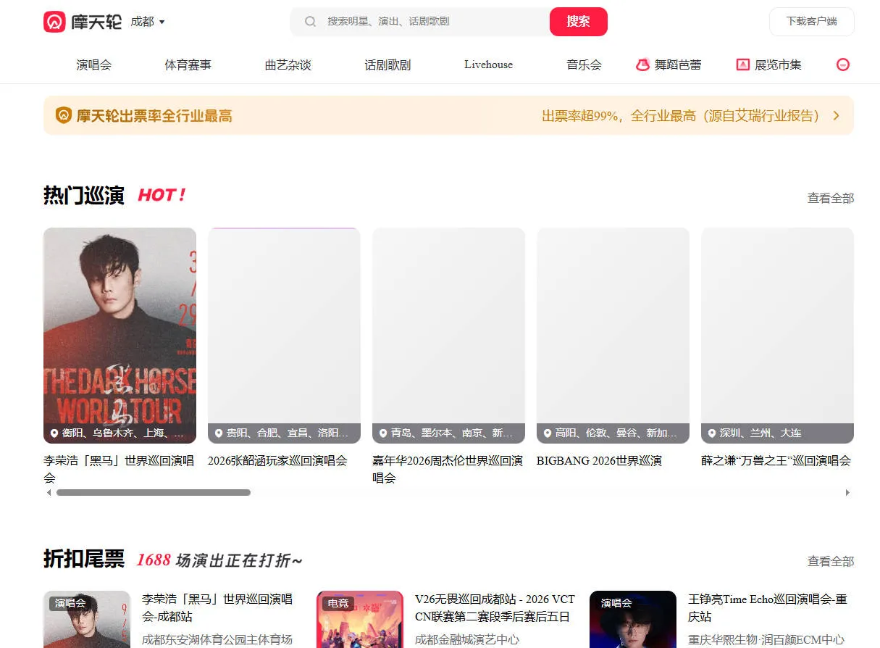Open the 曲艺杂谈 category
Viewport: 880px width, 648px height.
288,65
